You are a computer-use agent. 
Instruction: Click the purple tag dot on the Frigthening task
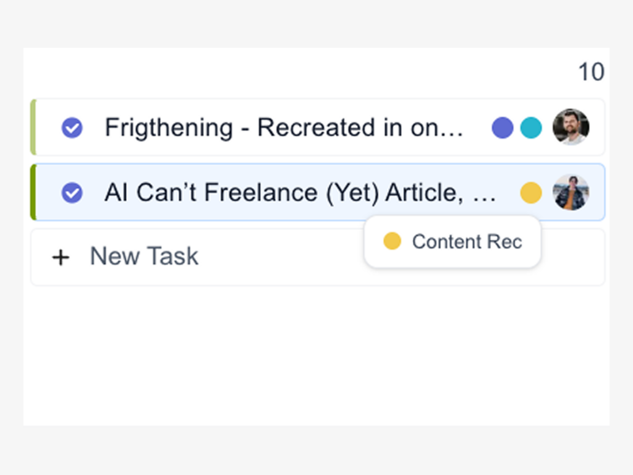[502, 128]
